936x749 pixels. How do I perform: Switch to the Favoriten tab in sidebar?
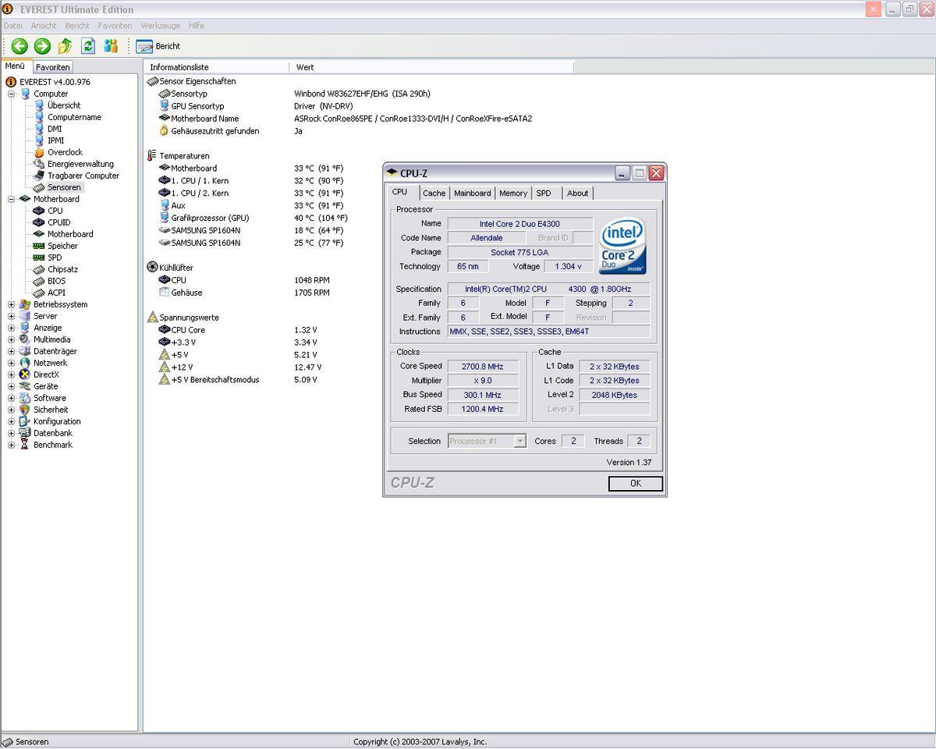tap(53, 67)
